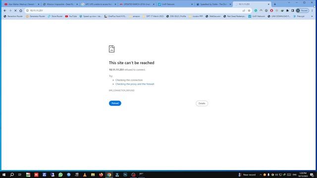Switch to the UPDATED MARCH tab
The width and height of the screenshot is (317, 178).
137,4
